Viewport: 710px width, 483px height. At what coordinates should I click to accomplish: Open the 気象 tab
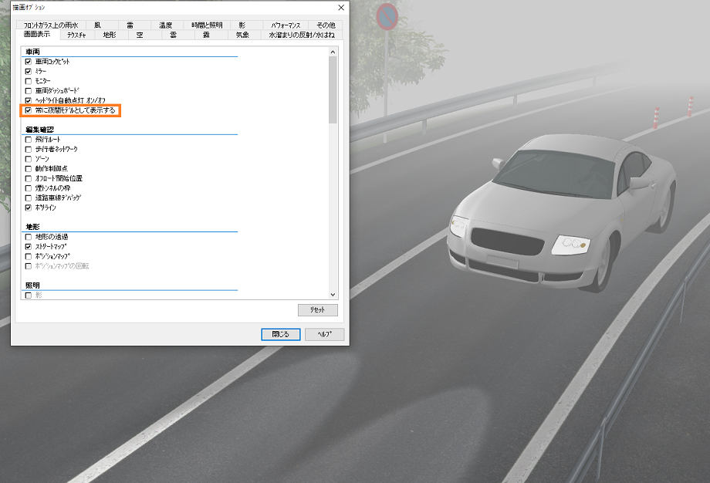(x=242, y=35)
